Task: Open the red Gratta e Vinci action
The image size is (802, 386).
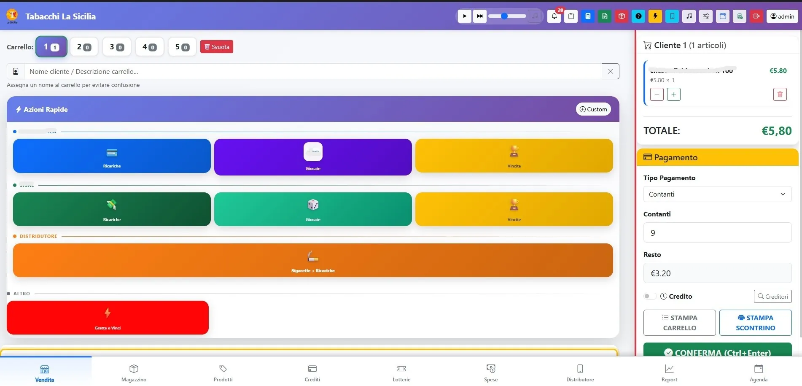Action: point(108,318)
